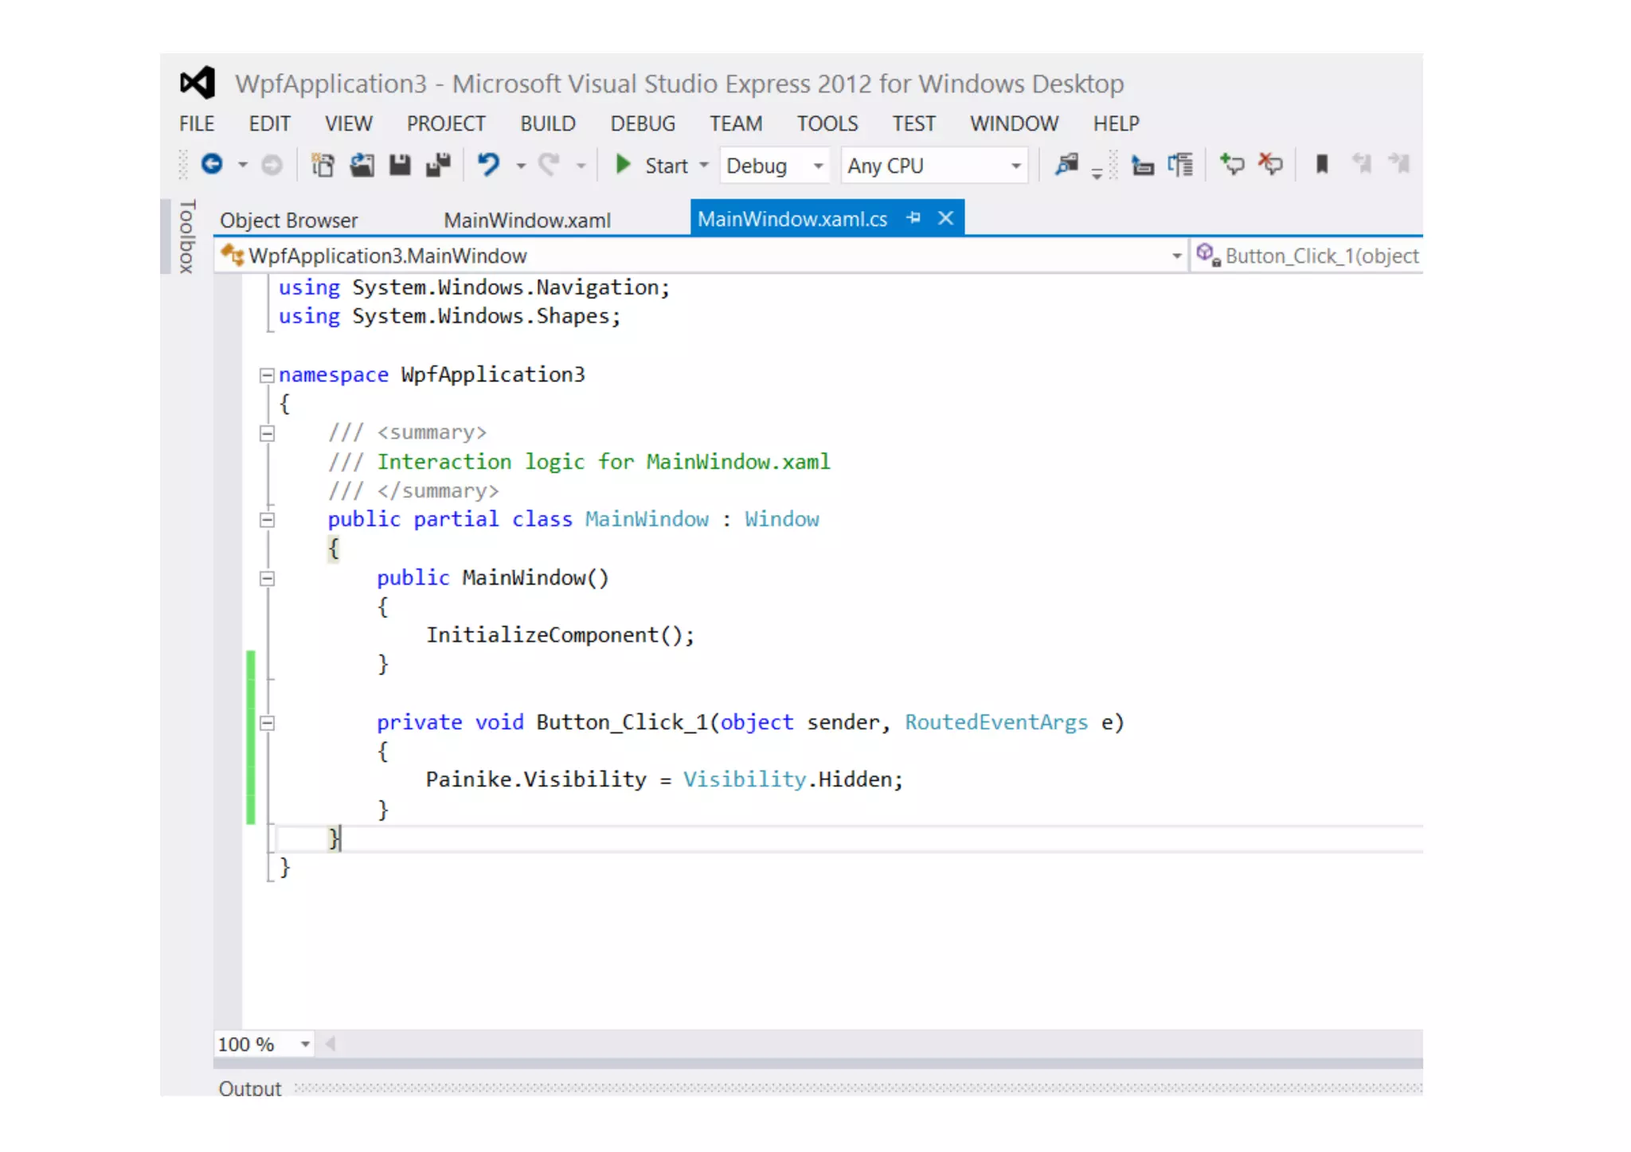Screen dimensions: 1631x1152
Task: Create a new project with toolbar icon
Action: (323, 165)
